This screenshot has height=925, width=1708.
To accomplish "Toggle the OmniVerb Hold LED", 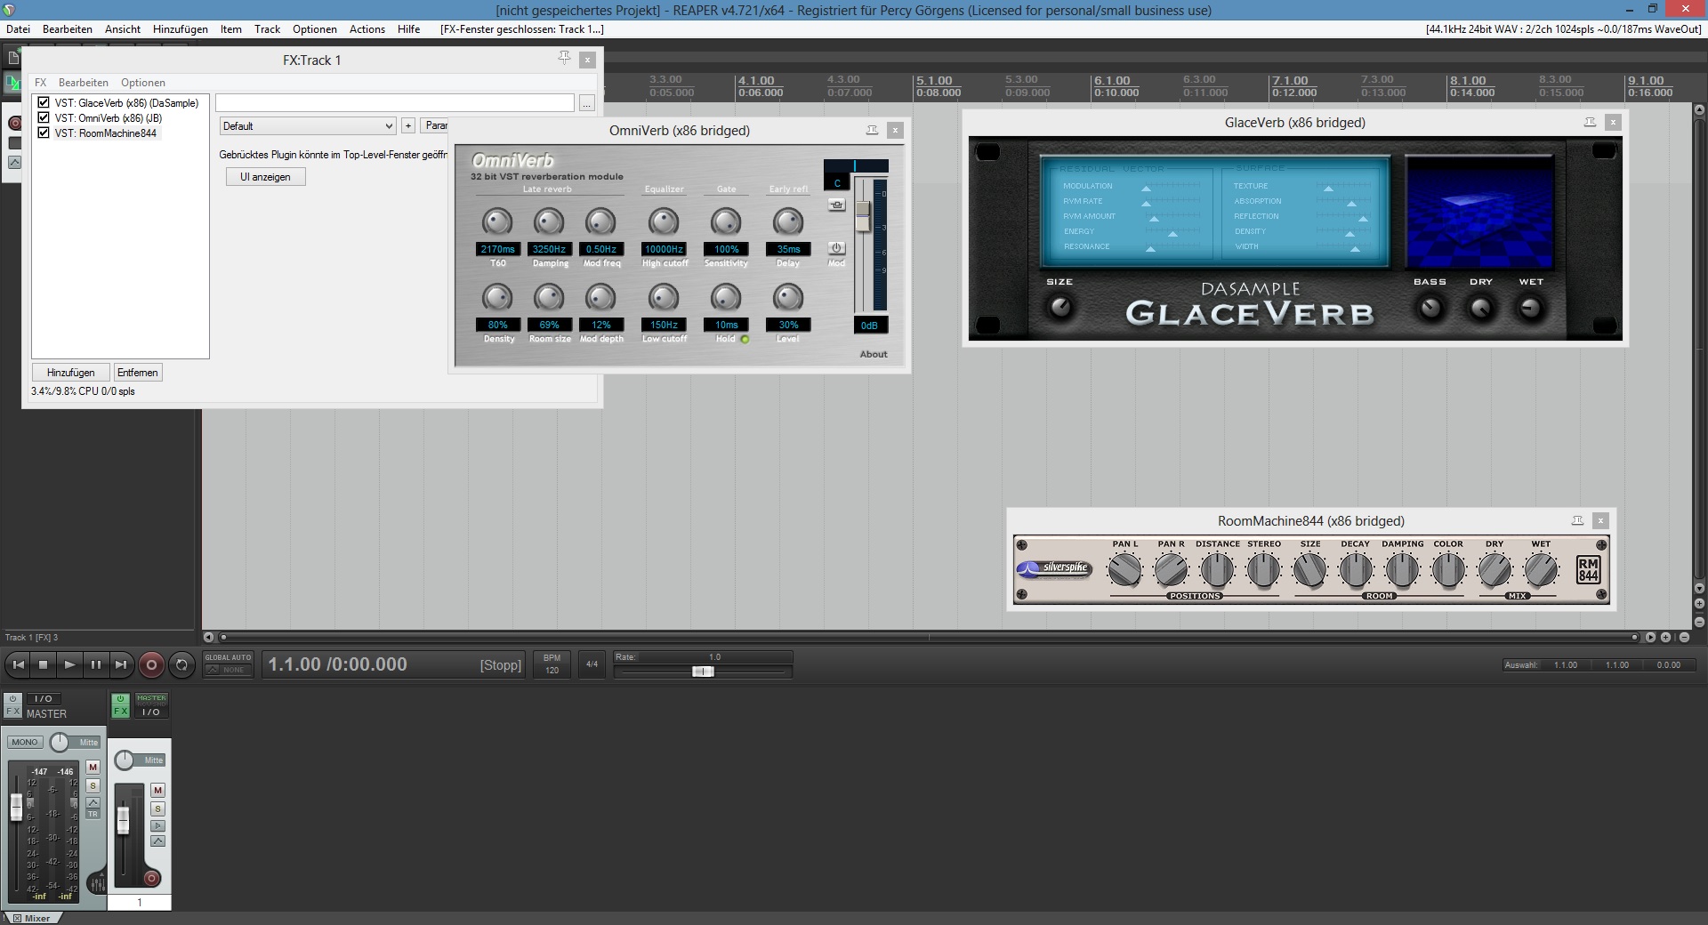I will pyautogui.click(x=745, y=339).
